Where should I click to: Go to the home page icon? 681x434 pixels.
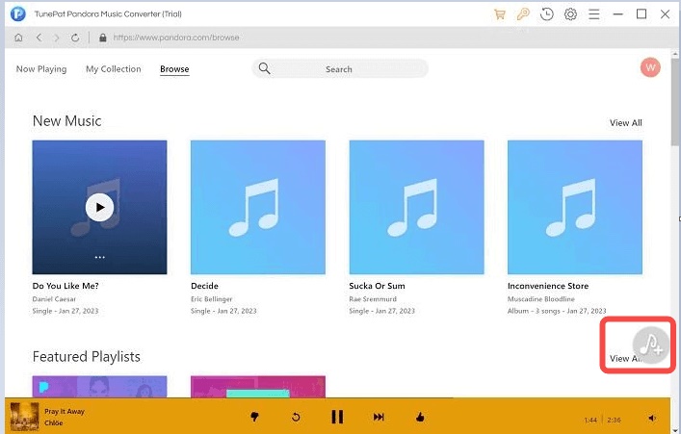(18, 38)
